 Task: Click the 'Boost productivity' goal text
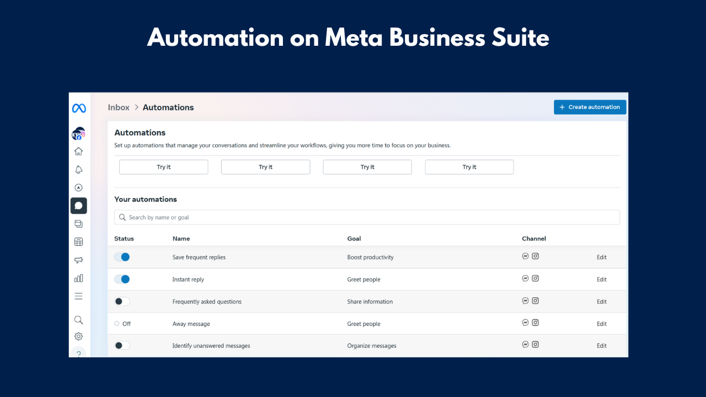(x=371, y=257)
